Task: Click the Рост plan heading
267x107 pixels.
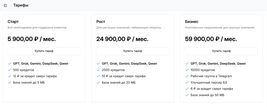Action: click(x=101, y=22)
